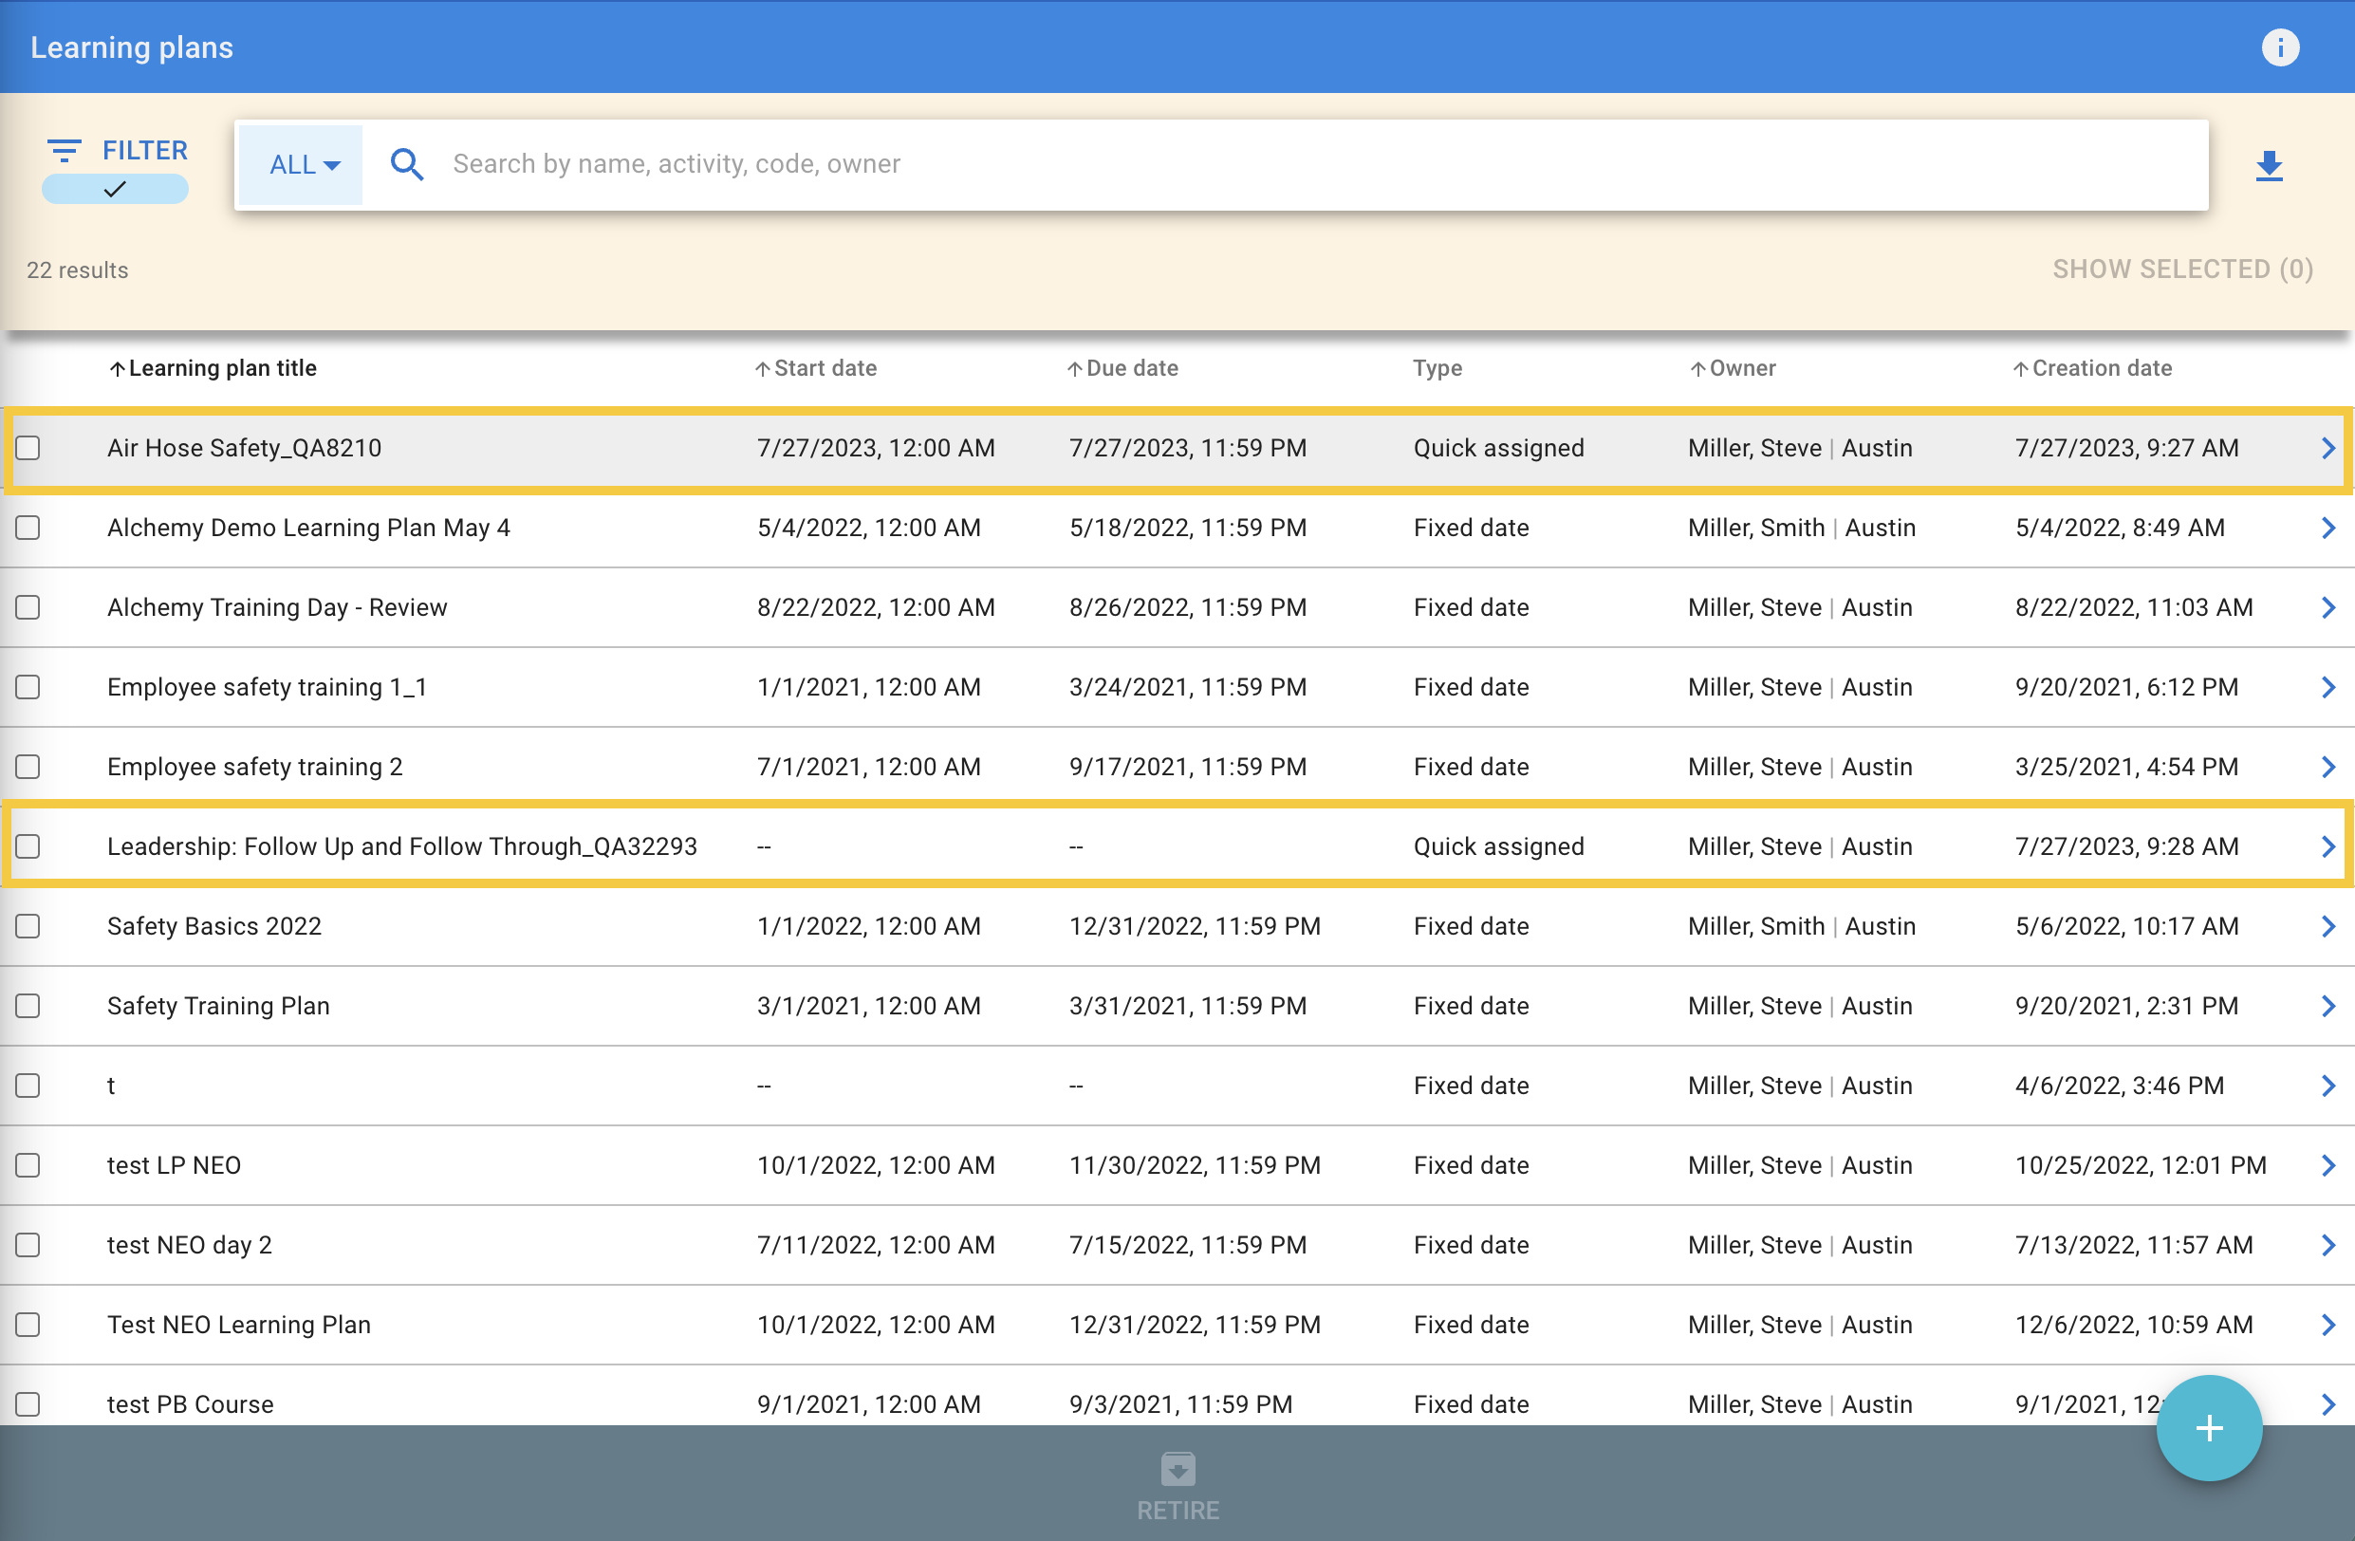This screenshot has height=1541, width=2355.
Task: Click the RETIRE label
Action: click(1177, 1511)
